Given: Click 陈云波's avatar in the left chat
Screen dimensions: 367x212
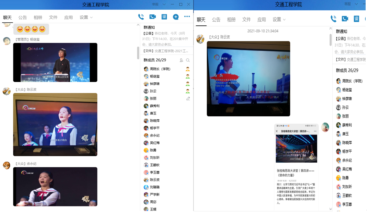Looking at the screenshot, I should click(x=7, y=91).
